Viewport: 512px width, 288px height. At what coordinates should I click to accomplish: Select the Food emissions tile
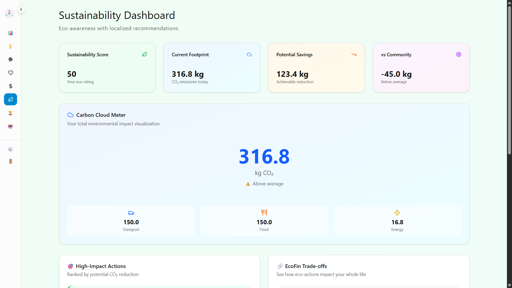click(x=264, y=221)
